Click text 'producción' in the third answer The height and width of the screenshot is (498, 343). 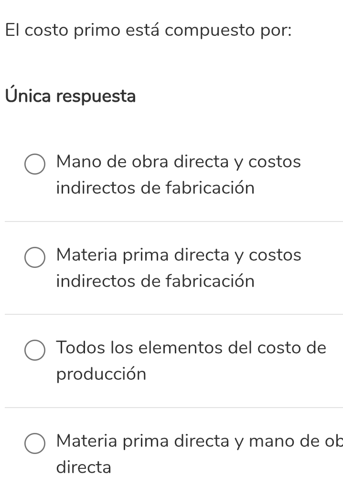(x=100, y=375)
